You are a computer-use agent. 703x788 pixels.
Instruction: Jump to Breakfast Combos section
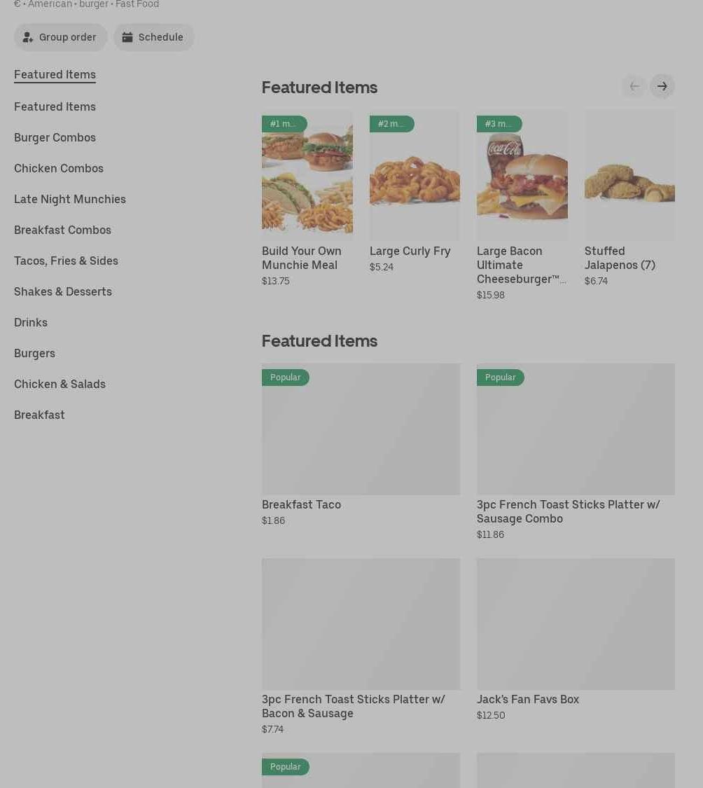[62, 230]
